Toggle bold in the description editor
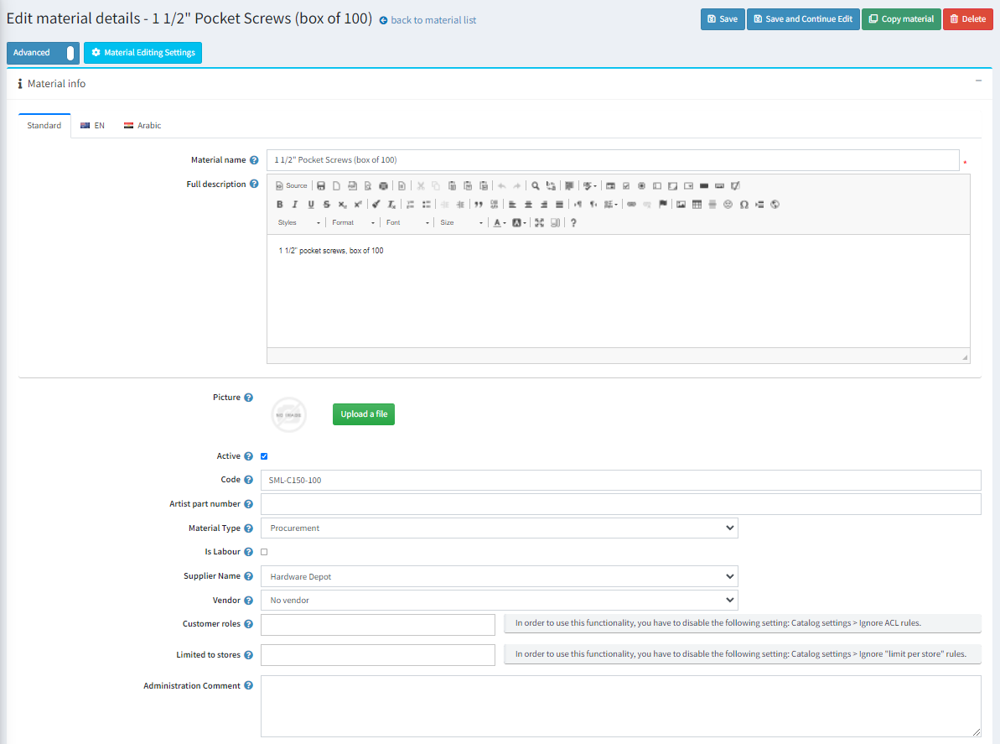The height and width of the screenshot is (744, 1000). click(280, 204)
